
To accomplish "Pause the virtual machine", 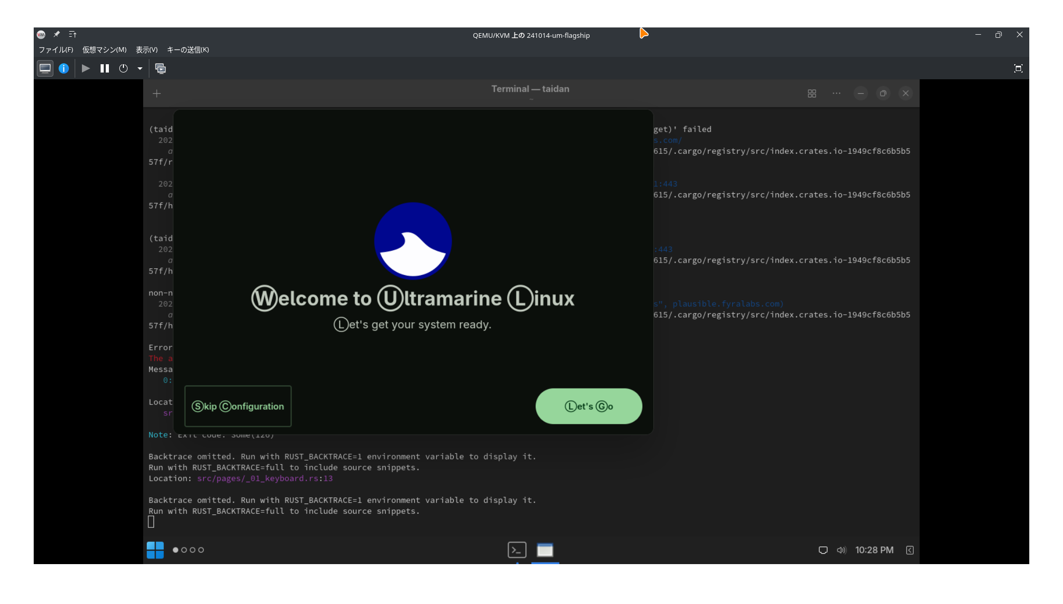I will pos(105,68).
